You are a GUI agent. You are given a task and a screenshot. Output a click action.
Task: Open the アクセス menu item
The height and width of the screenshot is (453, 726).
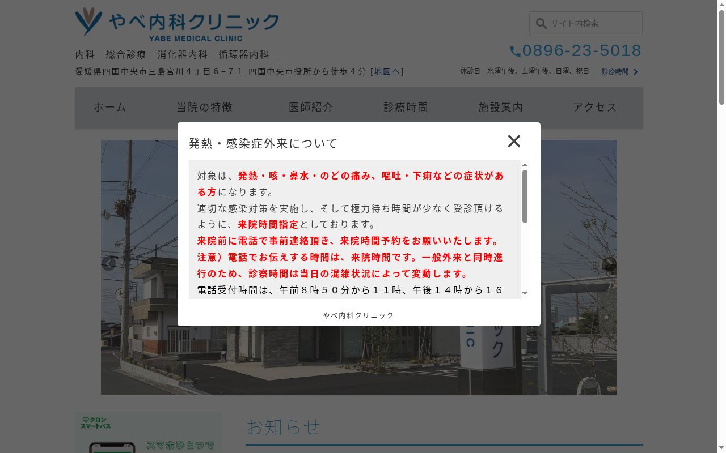595,107
